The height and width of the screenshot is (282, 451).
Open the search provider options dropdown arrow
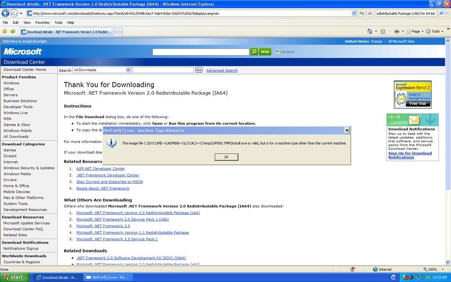click(447, 13)
